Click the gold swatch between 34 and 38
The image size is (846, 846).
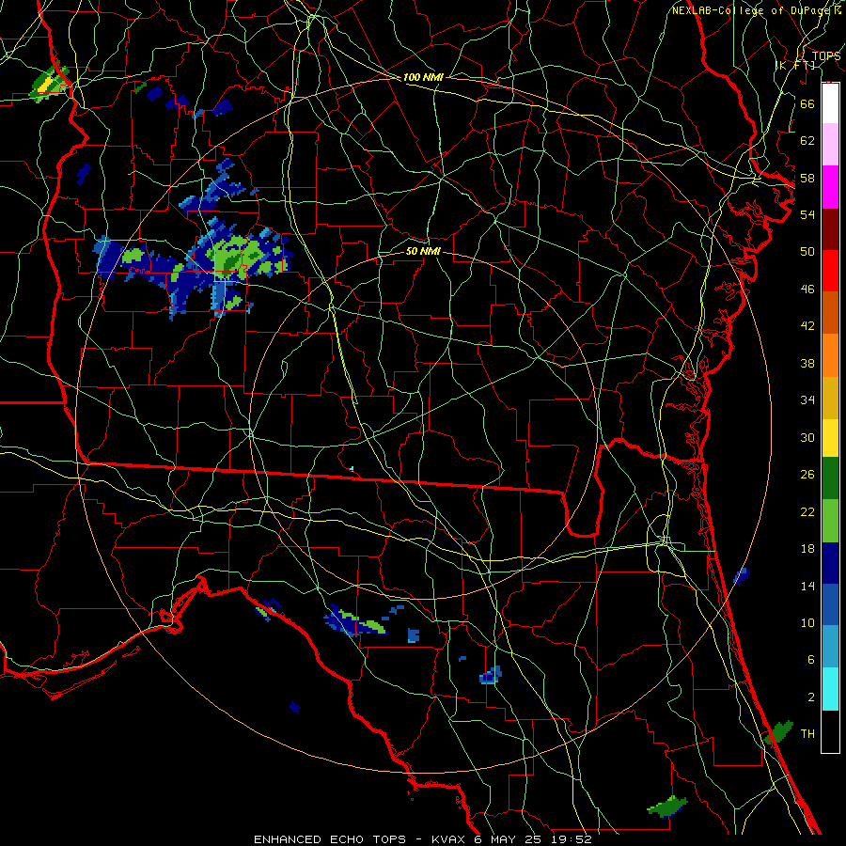click(830, 399)
